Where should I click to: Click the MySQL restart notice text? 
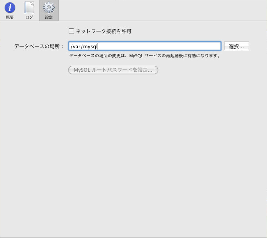click(x=144, y=56)
